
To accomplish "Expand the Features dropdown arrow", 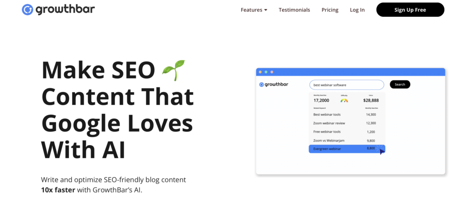I will tap(265, 10).
